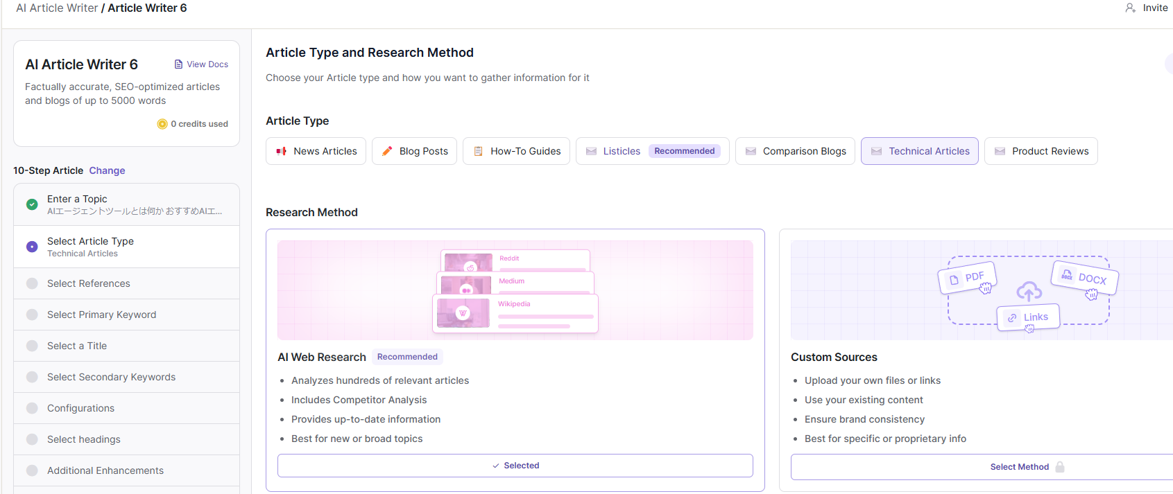This screenshot has height=494, width=1173.
Task: Click the Recommended badge on Listicles
Action: (x=685, y=151)
